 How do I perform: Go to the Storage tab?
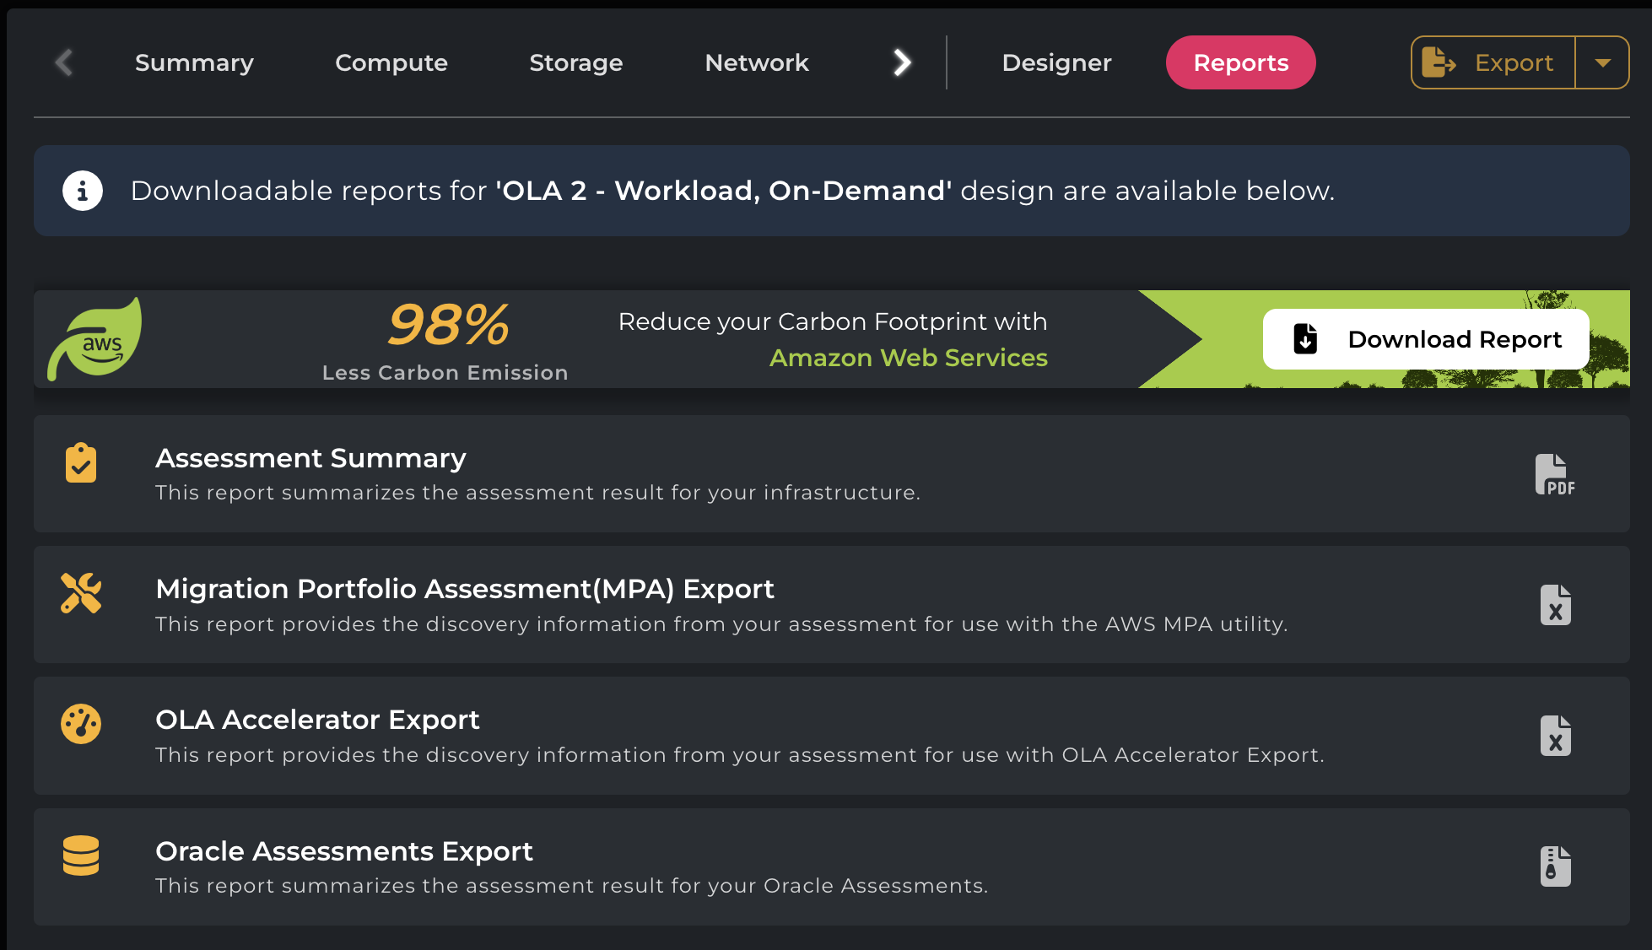[576, 62]
